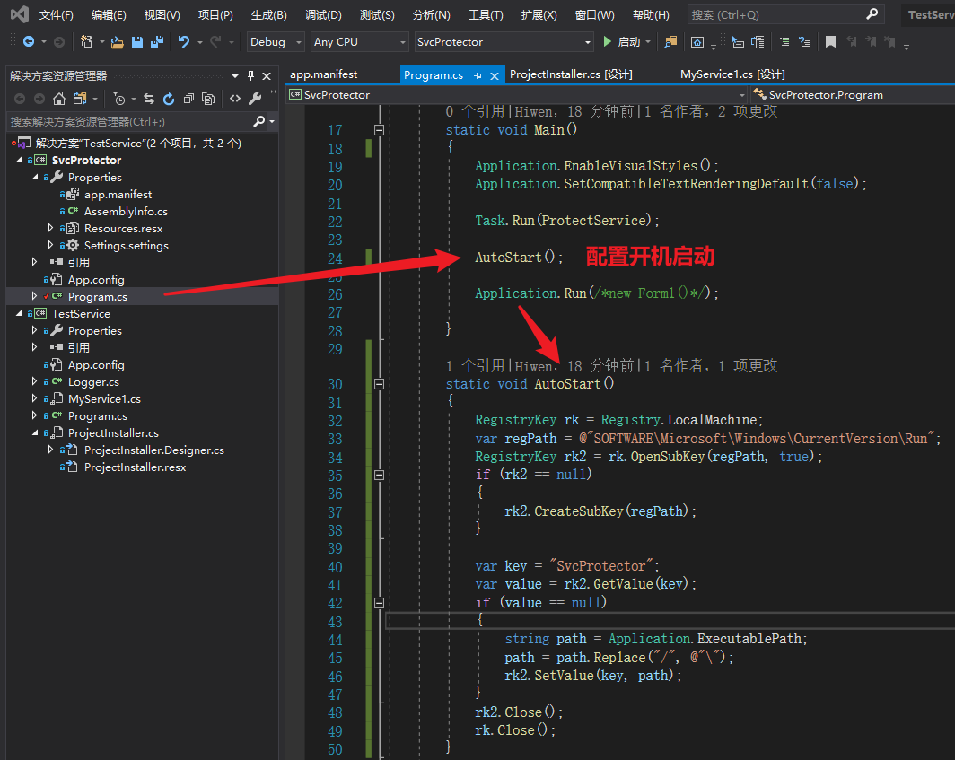The width and height of the screenshot is (955, 760).
Task: Switch to the app.manifest tab
Action: pyautogui.click(x=323, y=74)
